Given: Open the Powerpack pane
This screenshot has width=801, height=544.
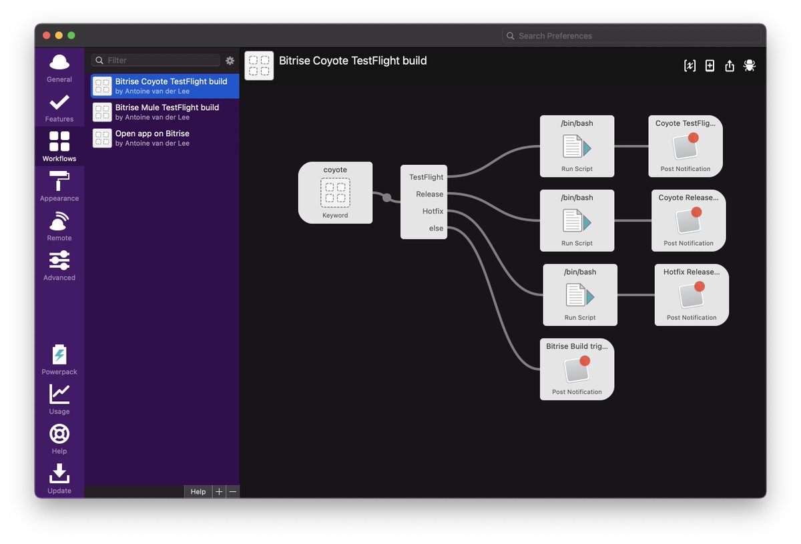Looking at the screenshot, I should 59,360.
